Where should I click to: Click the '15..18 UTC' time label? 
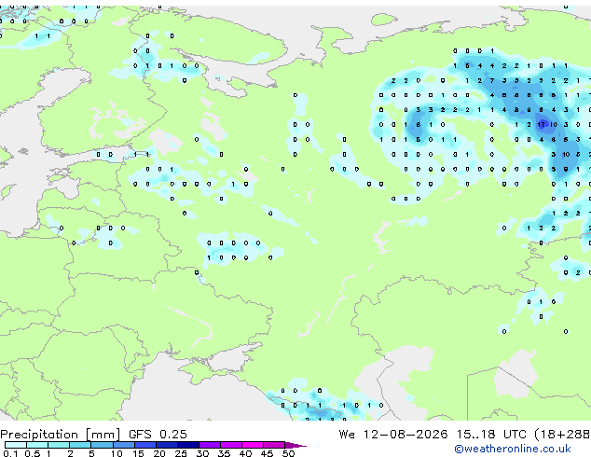coord(491,434)
